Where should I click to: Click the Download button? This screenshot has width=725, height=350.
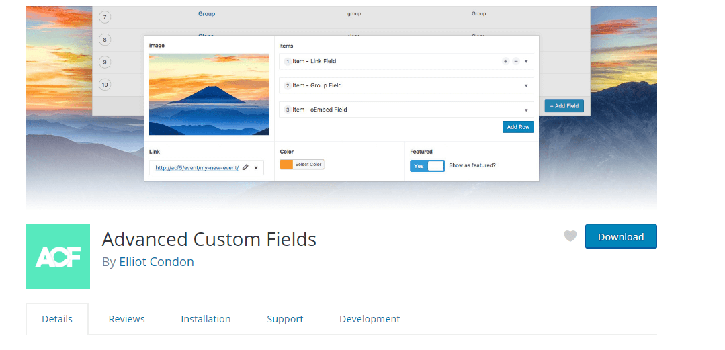coord(621,236)
